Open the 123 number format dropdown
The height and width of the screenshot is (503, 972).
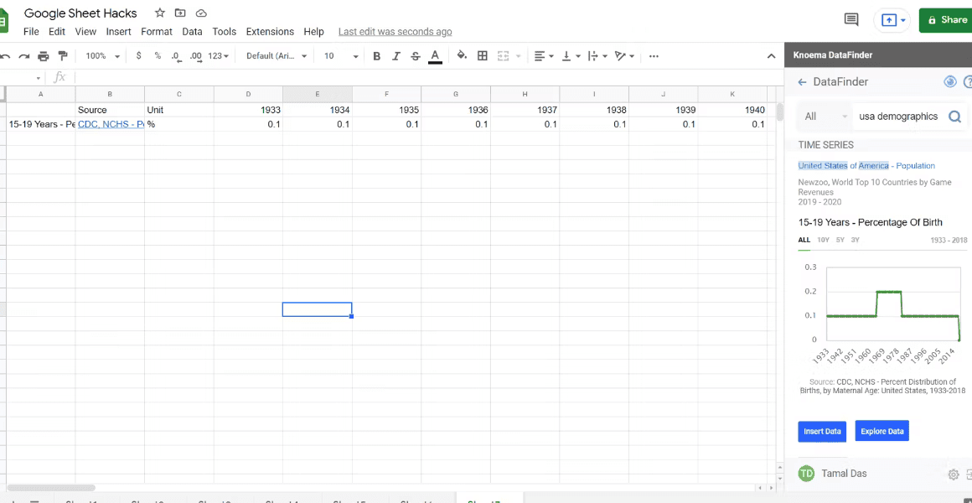click(x=218, y=56)
